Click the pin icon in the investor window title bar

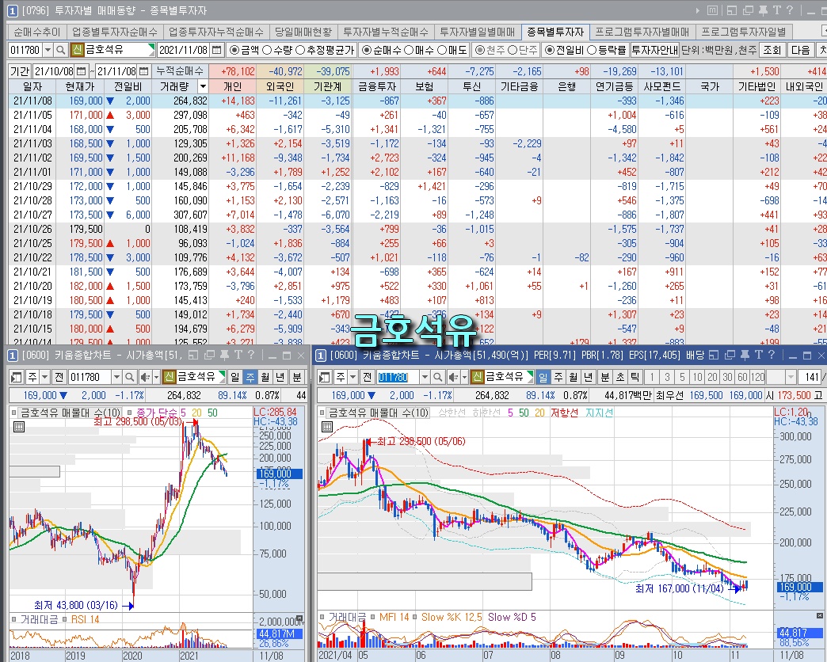pos(763,10)
